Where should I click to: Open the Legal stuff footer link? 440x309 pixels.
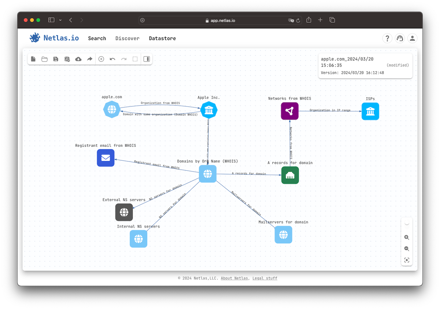[x=265, y=278]
